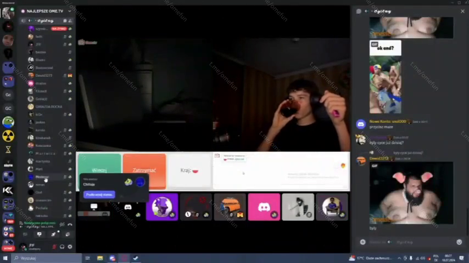Start screen share from the voice panel

point(39,235)
